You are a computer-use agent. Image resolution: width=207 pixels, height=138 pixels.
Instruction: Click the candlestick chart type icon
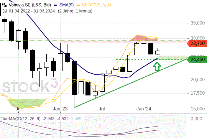5,5
